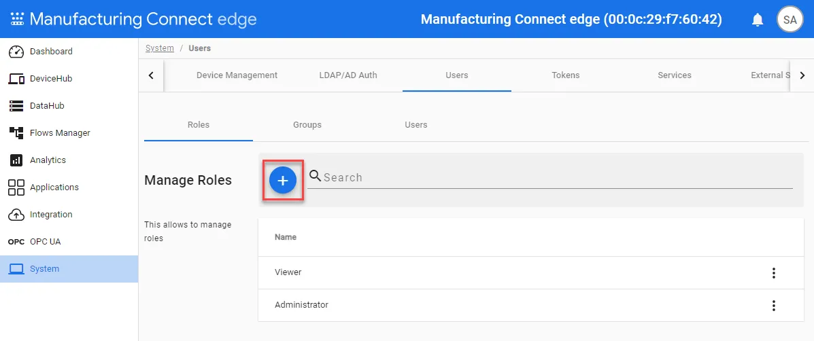
Task: Open the Device Management tab
Action: pyautogui.click(x=237, y=75)
